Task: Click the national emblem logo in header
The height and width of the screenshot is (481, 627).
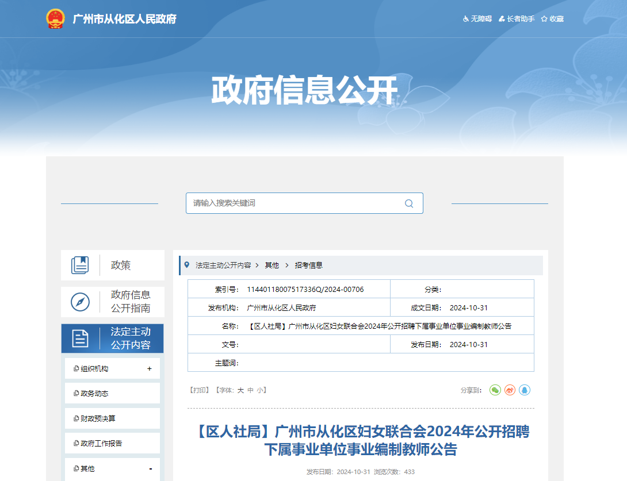Action: click(56, 19)
